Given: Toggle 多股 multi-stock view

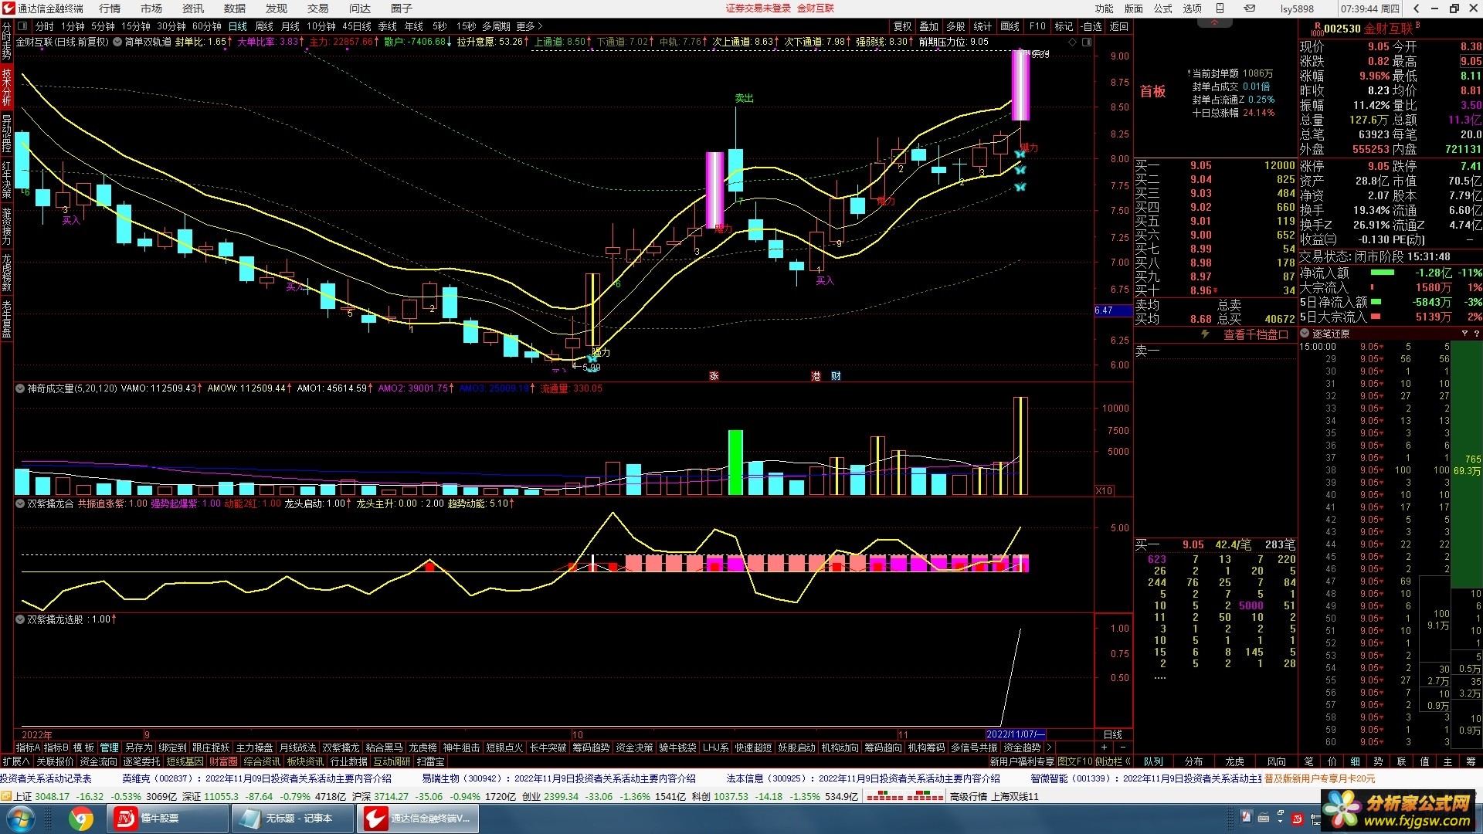Looking at the screenshot, I should tap(955, 26).
